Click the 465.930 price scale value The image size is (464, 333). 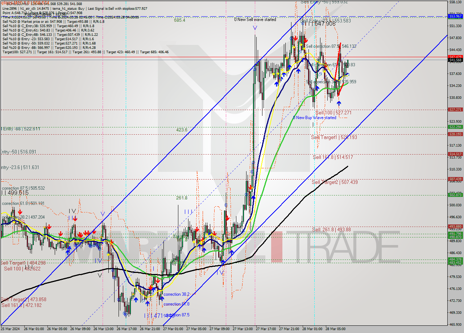[455, 324]
